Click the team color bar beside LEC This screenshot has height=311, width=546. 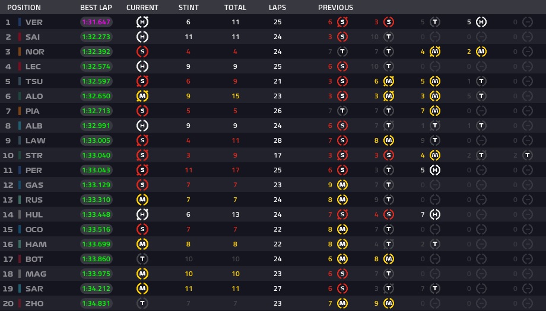[x=20, y=66]
